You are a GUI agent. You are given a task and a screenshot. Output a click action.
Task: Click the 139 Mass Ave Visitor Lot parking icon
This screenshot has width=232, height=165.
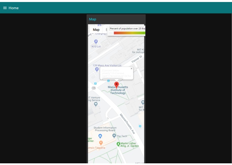pos(97,69)
